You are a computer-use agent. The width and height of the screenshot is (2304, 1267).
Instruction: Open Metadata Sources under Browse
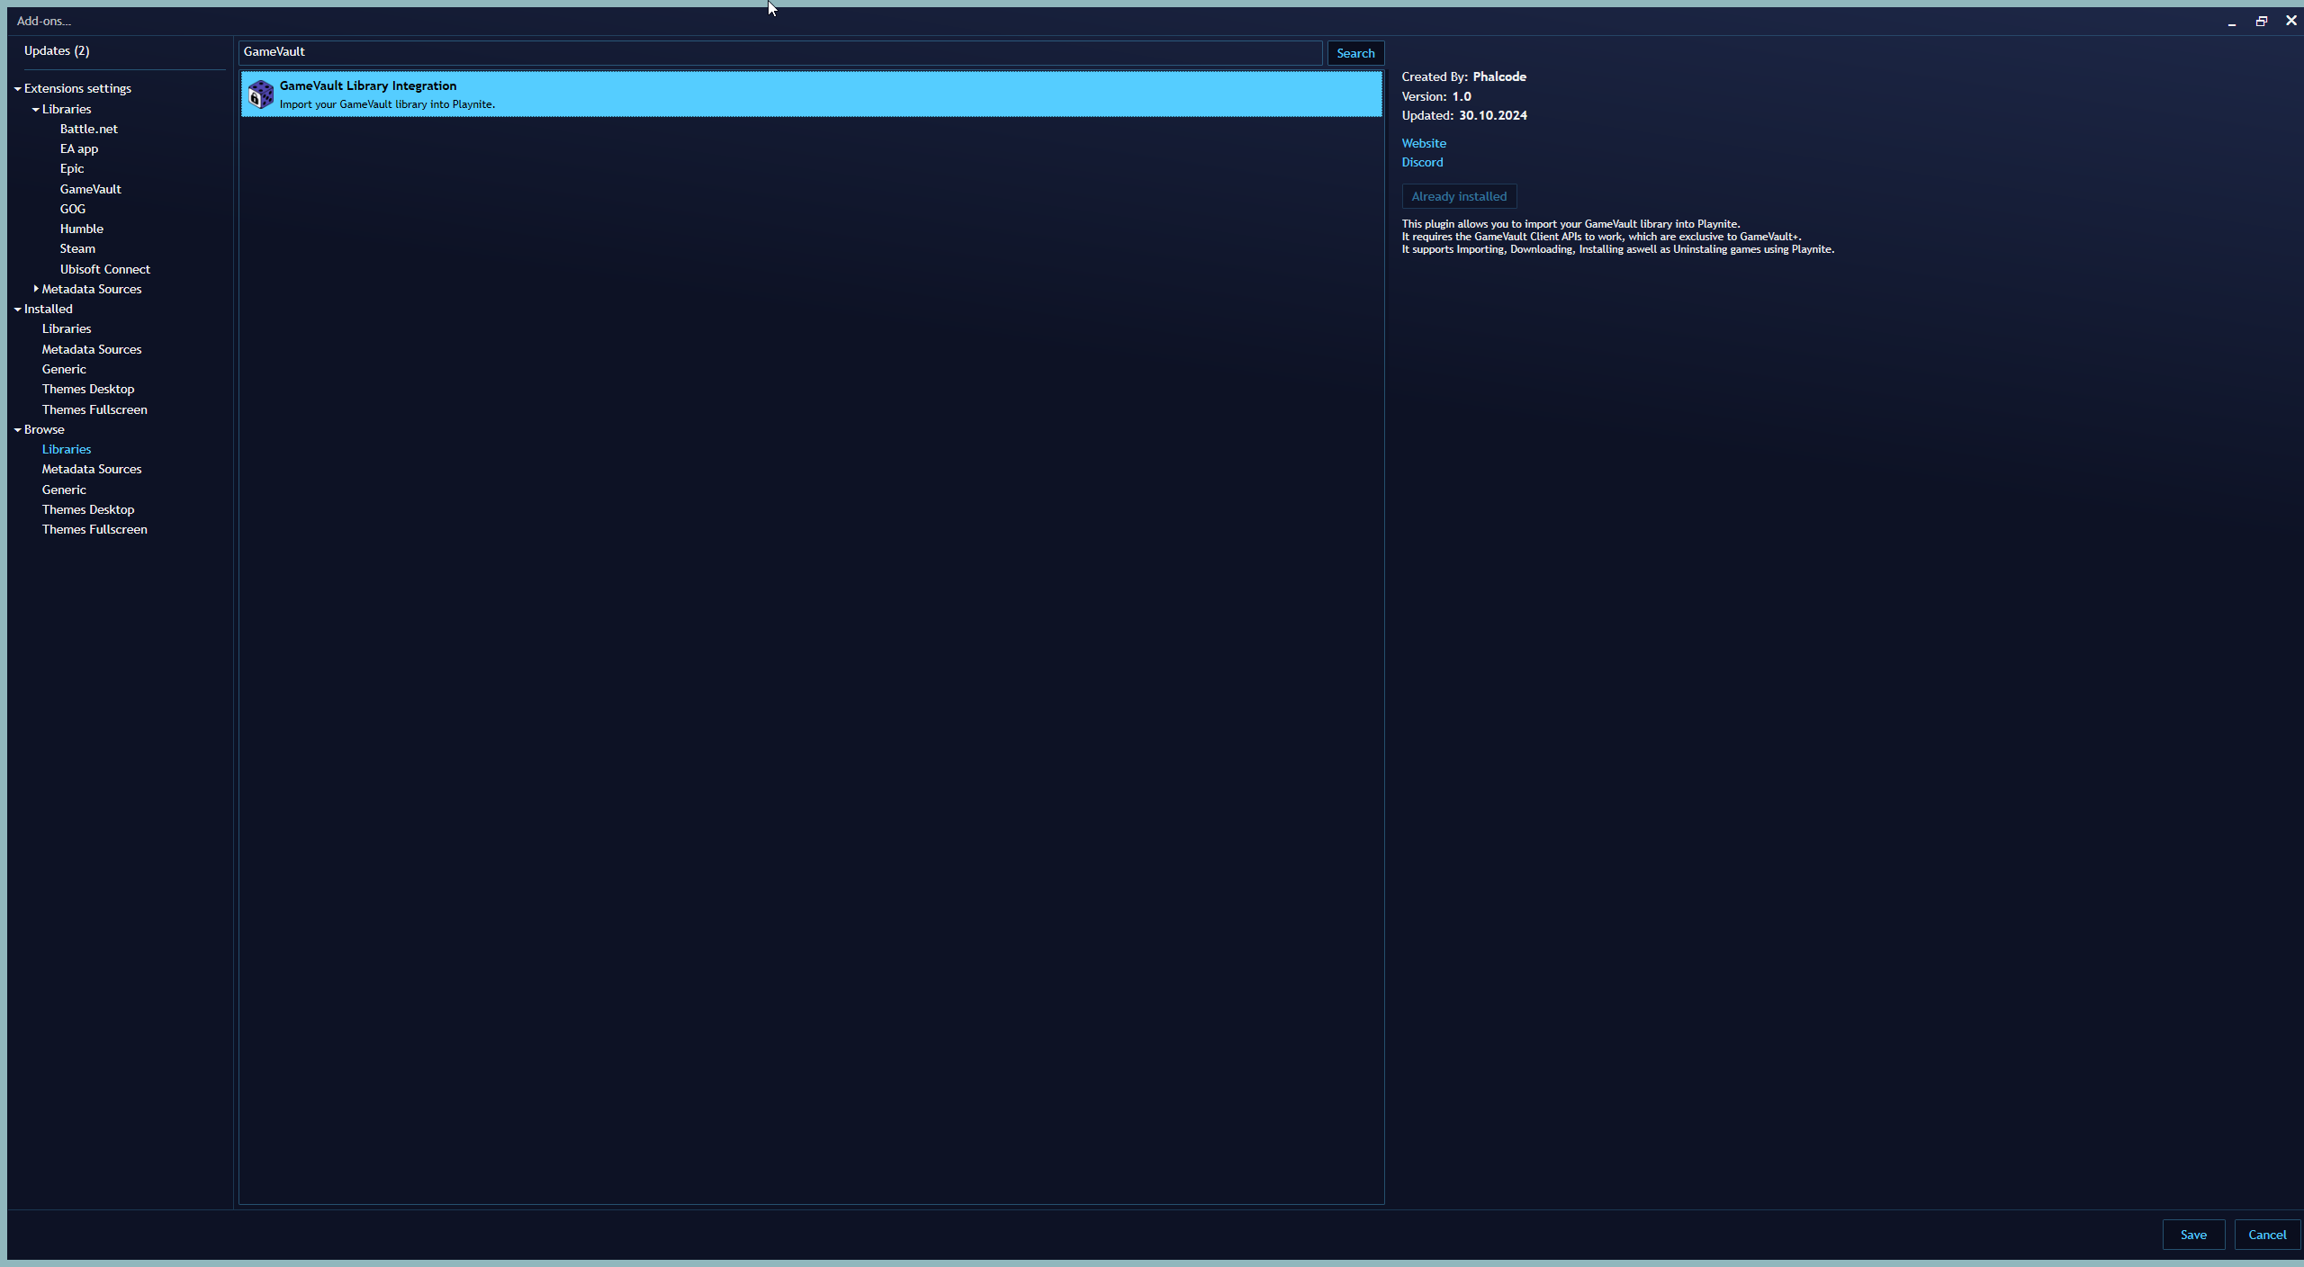pyautogui.click(x=92, y=469)
